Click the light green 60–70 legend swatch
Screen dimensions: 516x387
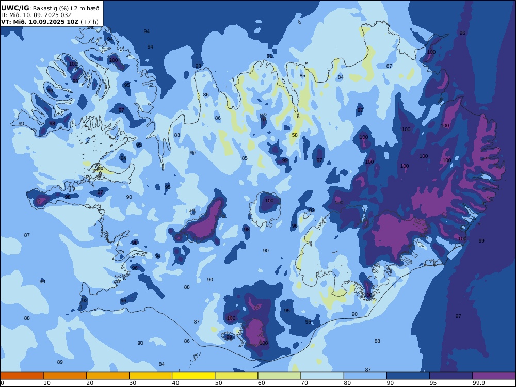pyautogui.click(x=279, y=376)
